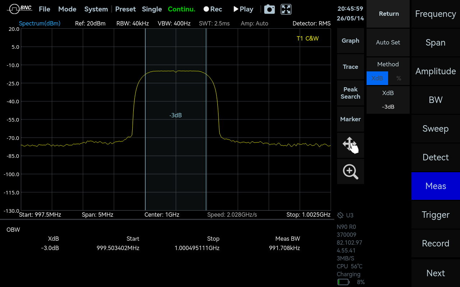Screen dimensions: 460x287
Task: Take a screenshot with the camera icon
Action: (270, 9)
